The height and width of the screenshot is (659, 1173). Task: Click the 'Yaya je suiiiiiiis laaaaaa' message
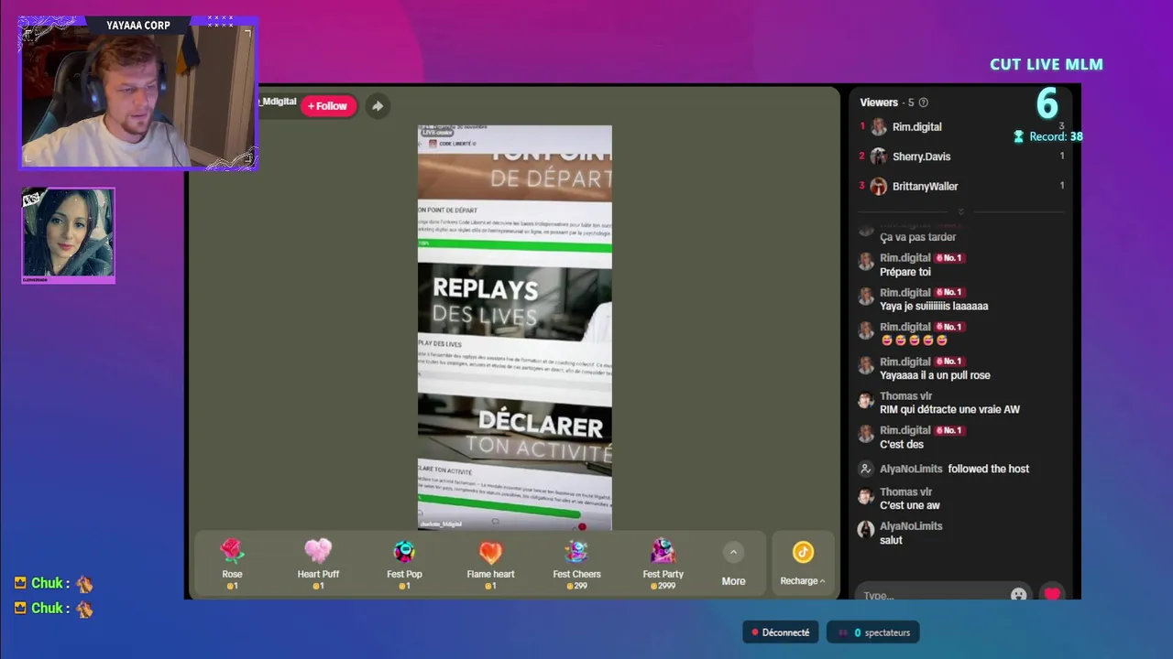(934, 306)
